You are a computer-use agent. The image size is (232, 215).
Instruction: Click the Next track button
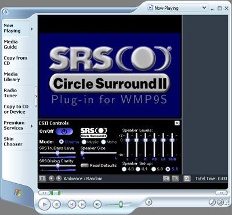click(82, 204)
